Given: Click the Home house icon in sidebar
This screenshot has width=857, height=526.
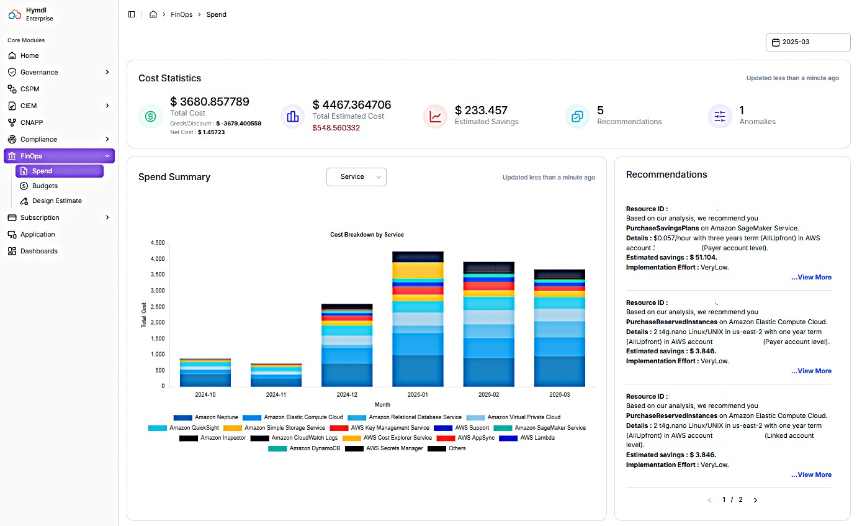Looking at the screenshot, I should pyautogui.click(x=12, y=55).
